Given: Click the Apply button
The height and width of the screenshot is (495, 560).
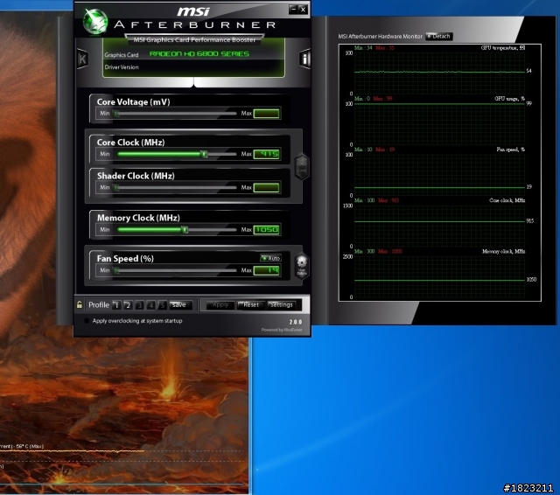Looking at the screenshot, I should click(220, 304).
